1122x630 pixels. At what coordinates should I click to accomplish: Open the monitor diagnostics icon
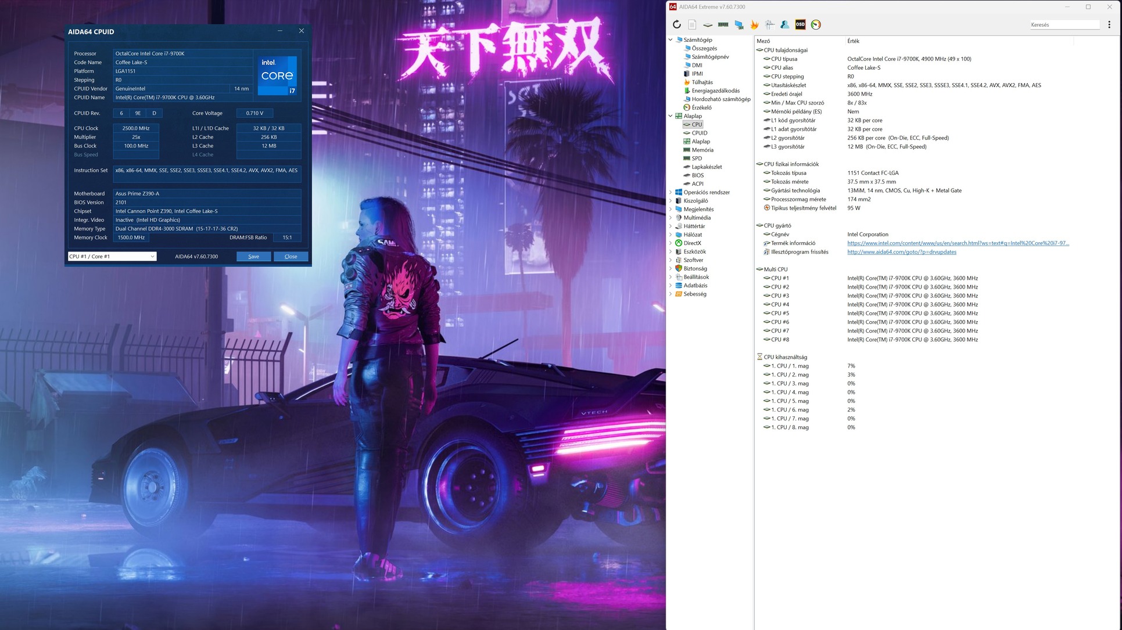pyautogui.click(x=739, y=24)
